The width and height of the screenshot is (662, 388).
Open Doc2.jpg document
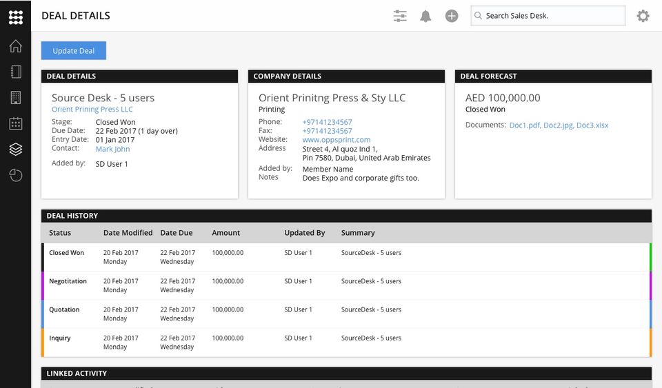pyautogui.click(x=559, y=125)
